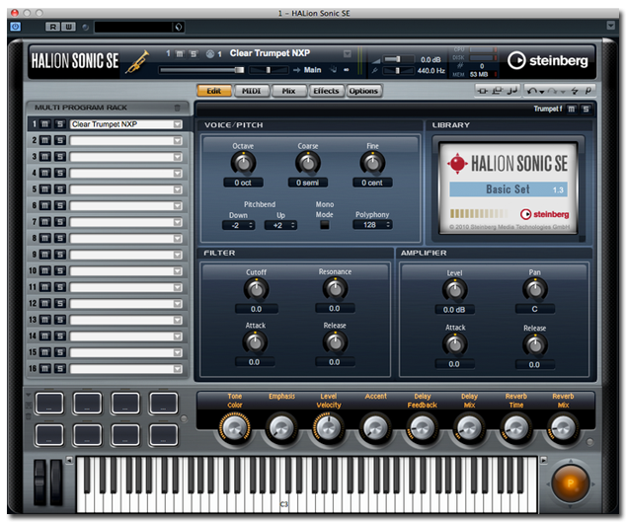Open the program dropdown for slot 2

pyautogui.click(x=178, y=141)
